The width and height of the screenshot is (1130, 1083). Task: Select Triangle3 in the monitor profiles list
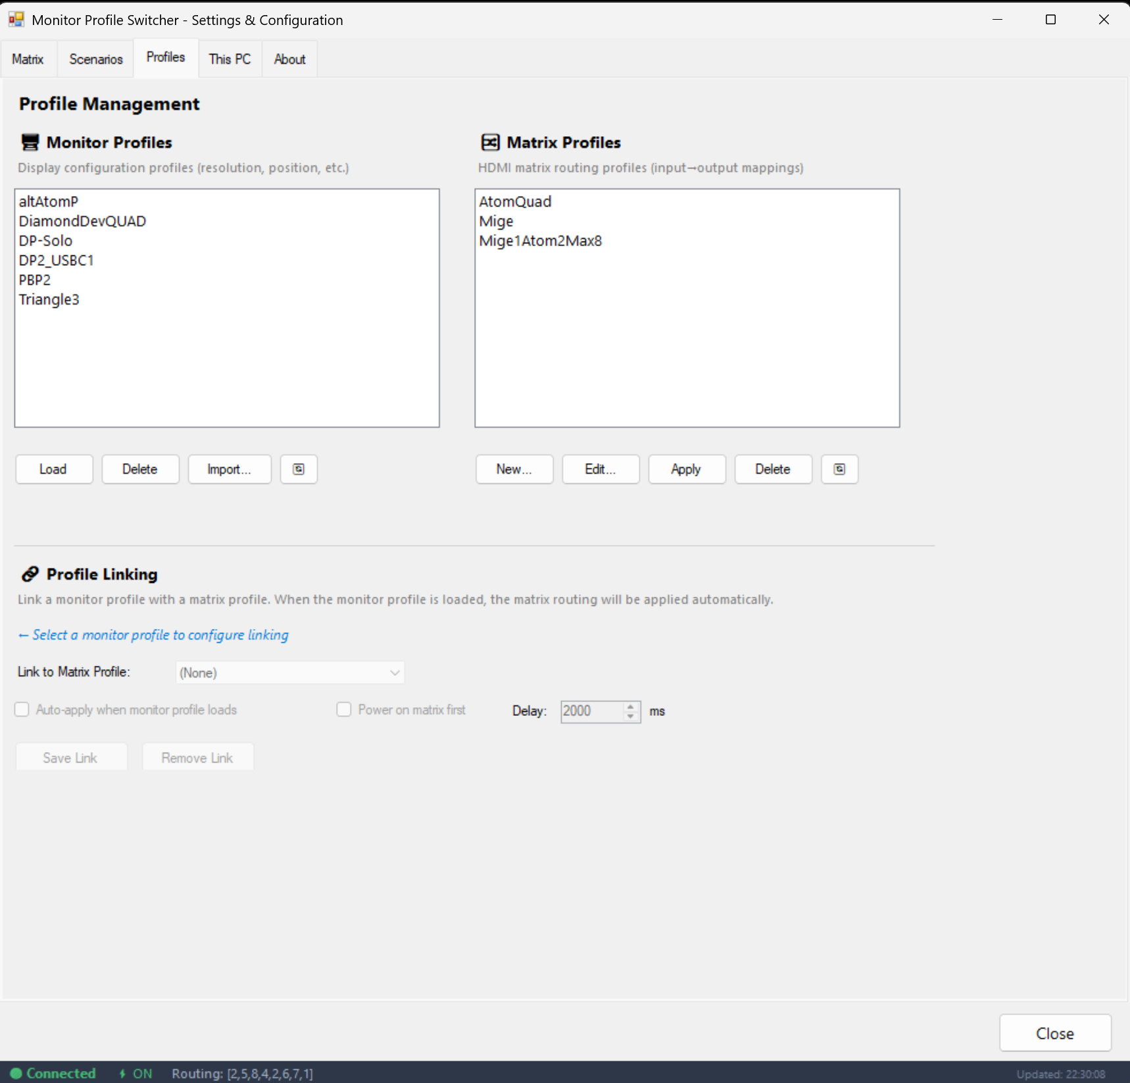tap(49, 299)
